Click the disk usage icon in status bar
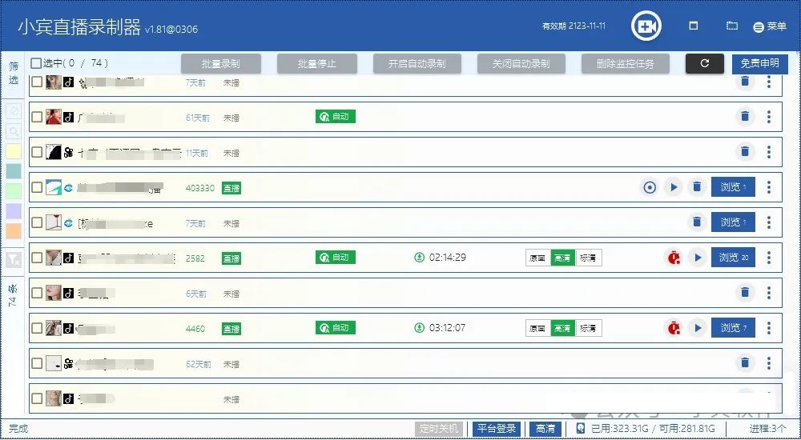This screenshot has height=440, width=801. (580, 429)
